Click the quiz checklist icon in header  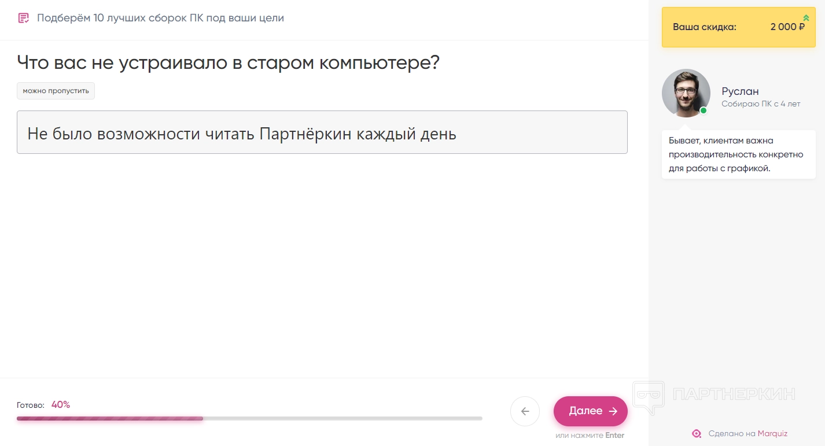pyautogui.click(x=24, y=18)
